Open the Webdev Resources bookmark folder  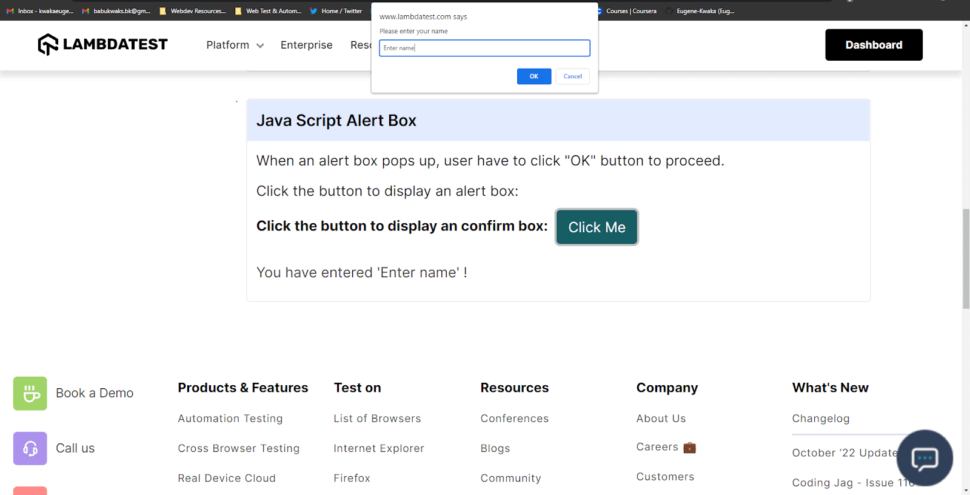coord(193,11)
